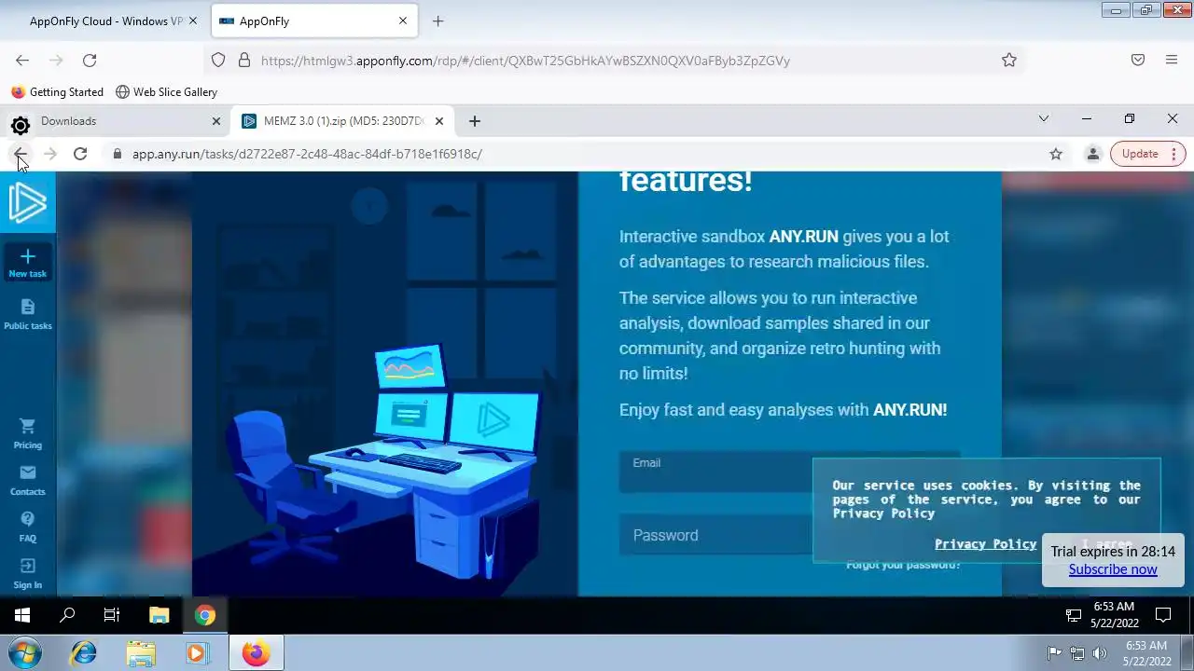Image resolution: width=1194 pixels, height=671 pixels.
Task: Close the AppOnFly Firefox tab
Action: (x=403, y=21)
